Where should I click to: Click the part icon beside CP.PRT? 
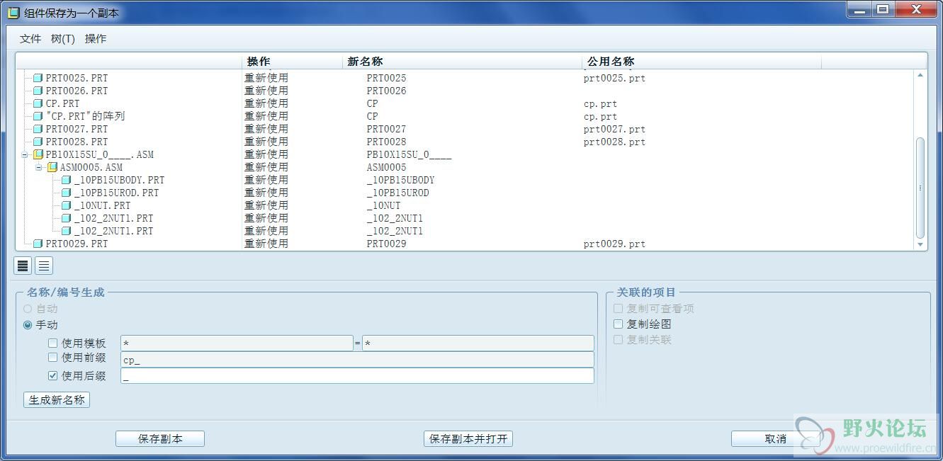38,103
